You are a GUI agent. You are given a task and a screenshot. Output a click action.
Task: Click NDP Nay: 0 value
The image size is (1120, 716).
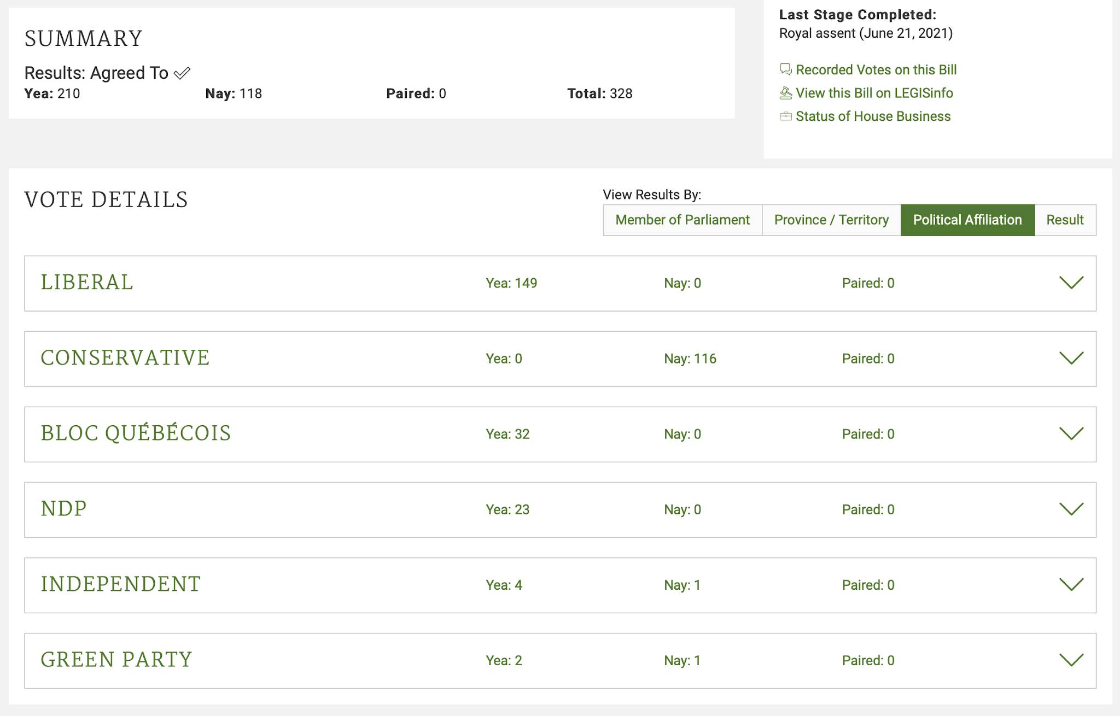click(682, 509)
